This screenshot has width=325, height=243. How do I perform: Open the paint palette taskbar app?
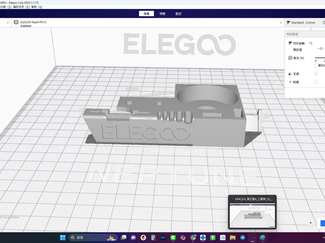(x=262, y=238)
